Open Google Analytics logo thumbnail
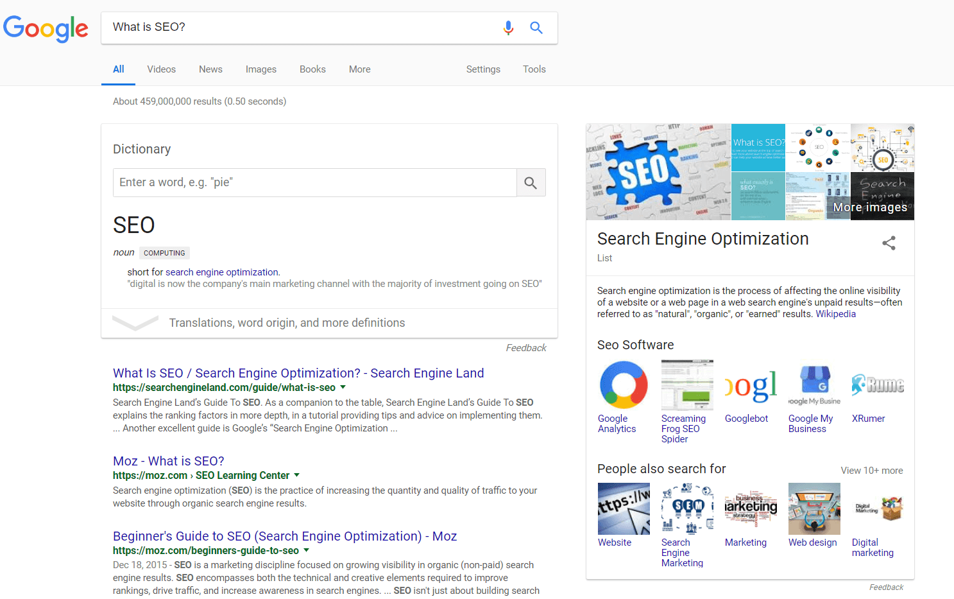The width and height of the screenshot is (954, 599). pos(624,385)
